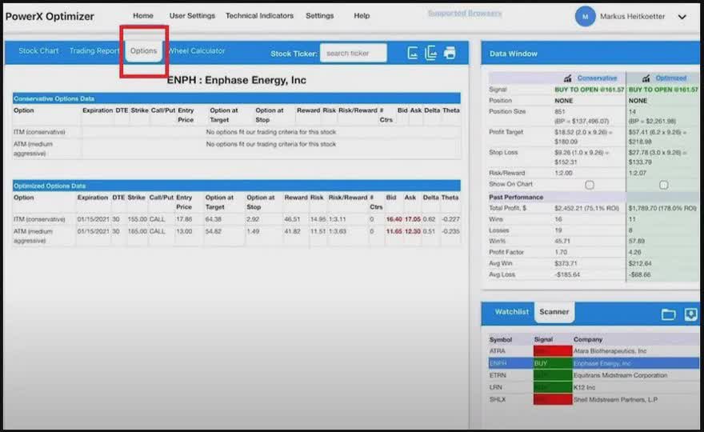The height and width of the screenshot is (432, 704).
Task: Click the Conservative Options Data section header
Action: (237, 98)
